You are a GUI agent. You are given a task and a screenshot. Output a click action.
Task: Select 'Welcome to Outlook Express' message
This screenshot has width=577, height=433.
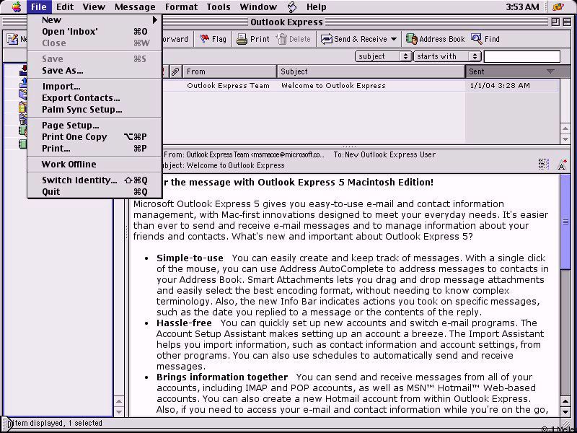tap(333, 85)
